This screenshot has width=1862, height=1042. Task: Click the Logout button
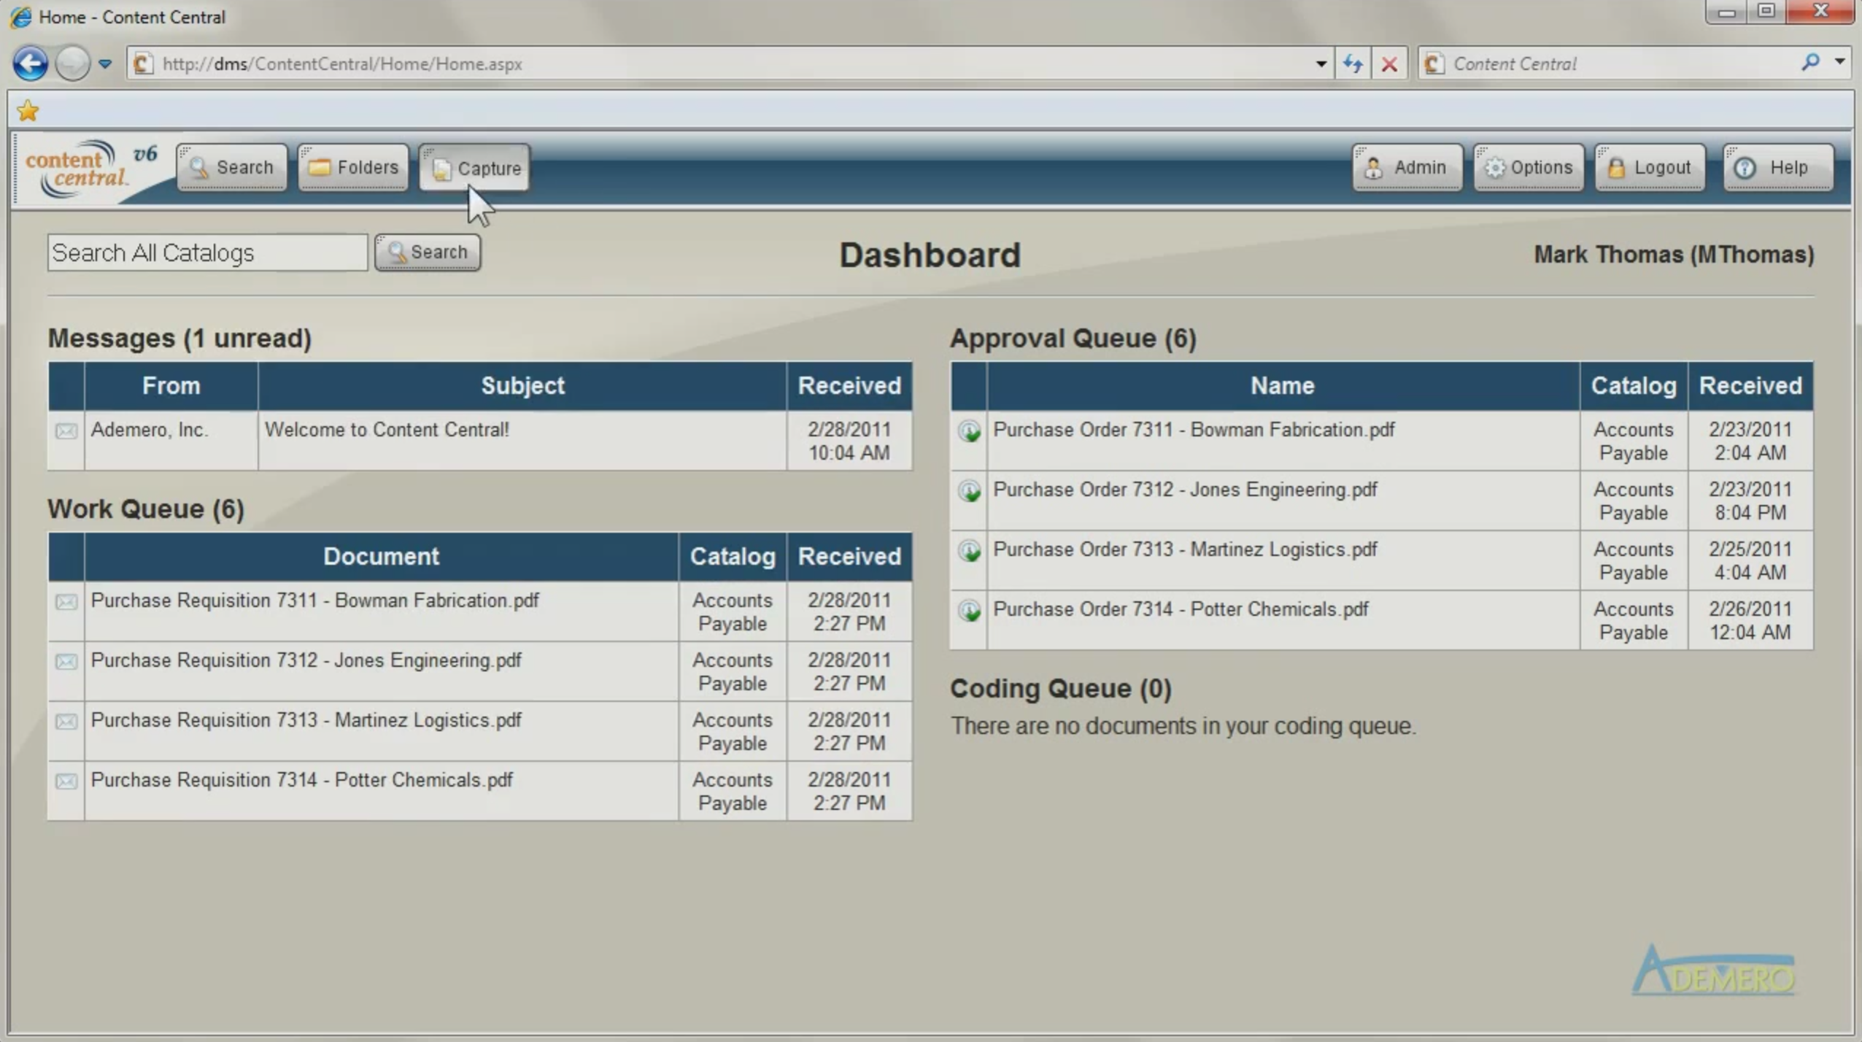pos(1650,168)
